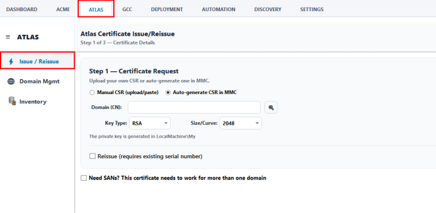Go to the GCC tab
Image resolution: width=436 pixels, height=213 pixels.
(x=127, y=9)
